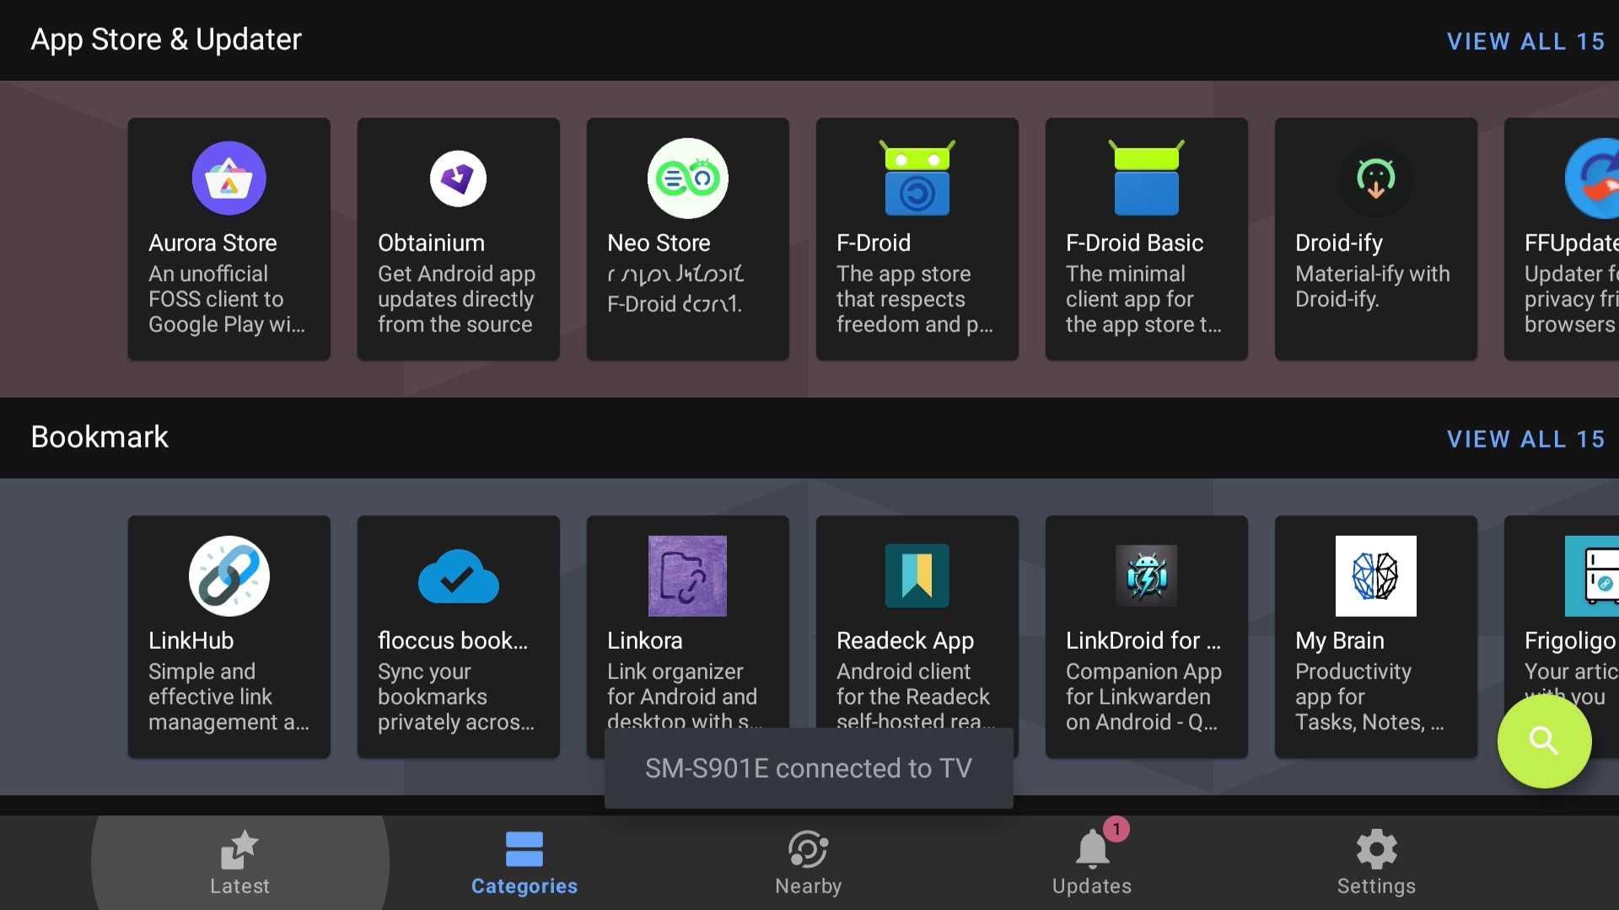Open floccus bookmarks cloud icon
Screen dimensions: 1619x910
[458, 576]
